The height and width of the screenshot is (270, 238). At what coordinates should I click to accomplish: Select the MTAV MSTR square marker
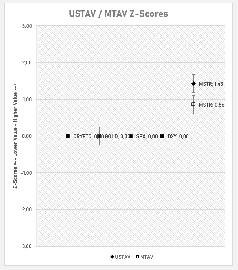coord(193,104)
